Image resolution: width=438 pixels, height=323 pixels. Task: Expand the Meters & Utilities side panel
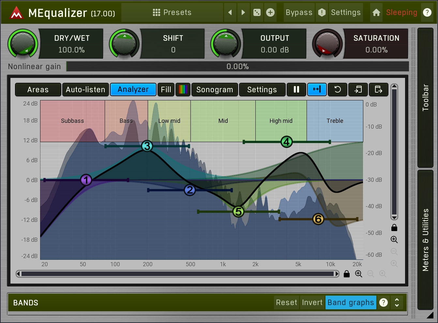coord(425,240)
